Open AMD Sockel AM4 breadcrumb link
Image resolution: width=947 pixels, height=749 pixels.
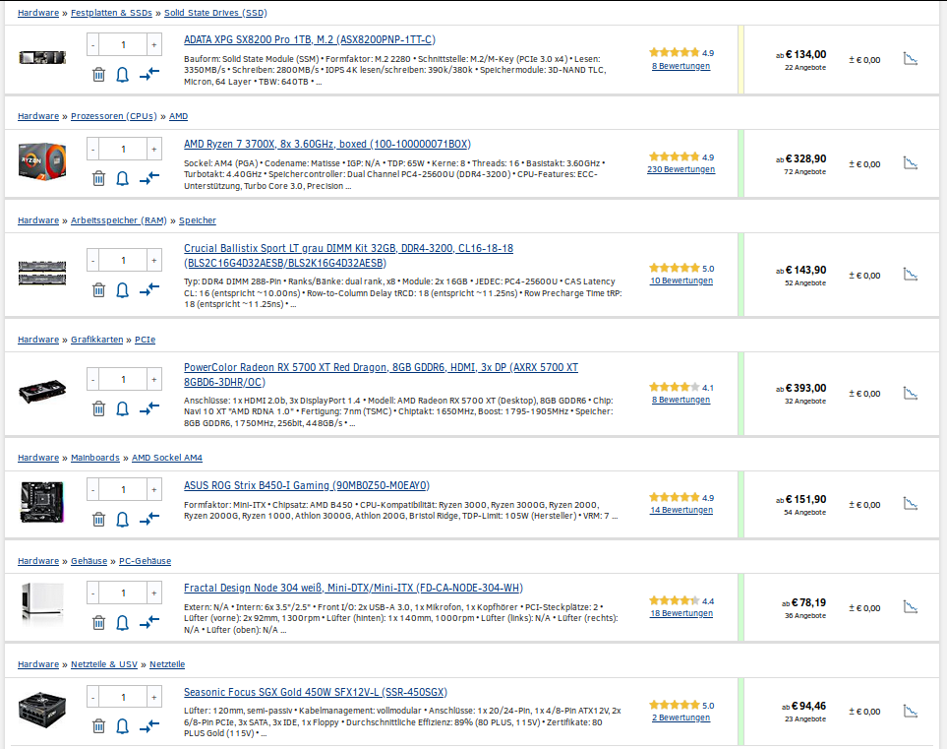(167, 458)
